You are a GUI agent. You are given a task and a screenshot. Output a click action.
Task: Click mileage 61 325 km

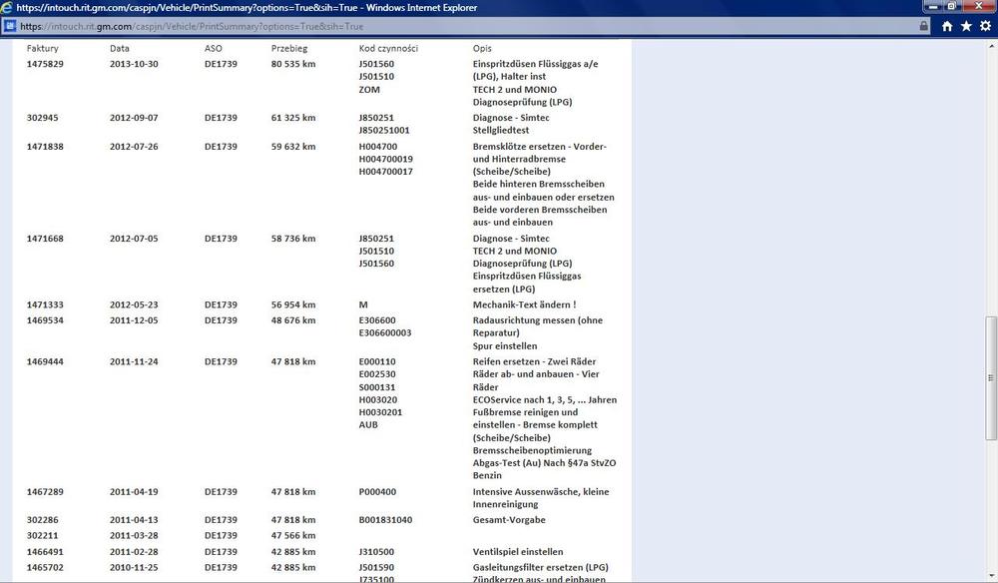[x=293, y=118]
